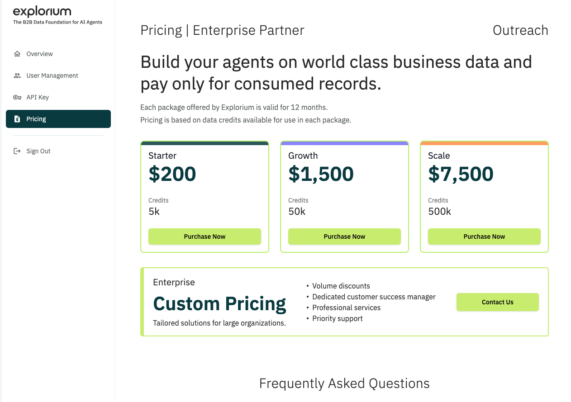This screenshot has width=571, height=402.
Task: Sign Out from the sidebar
Action: coord(38,151)
